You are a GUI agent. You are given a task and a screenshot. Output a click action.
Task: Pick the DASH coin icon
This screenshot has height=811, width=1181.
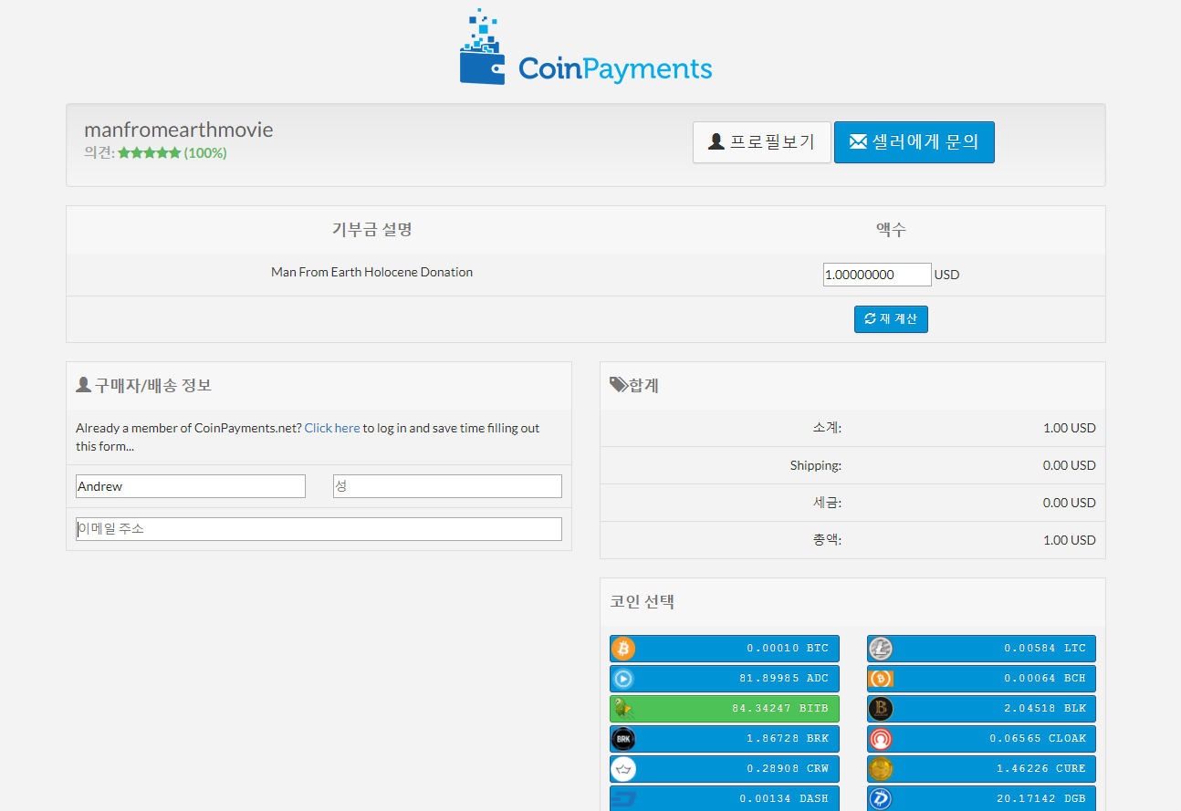coord(623,799)
